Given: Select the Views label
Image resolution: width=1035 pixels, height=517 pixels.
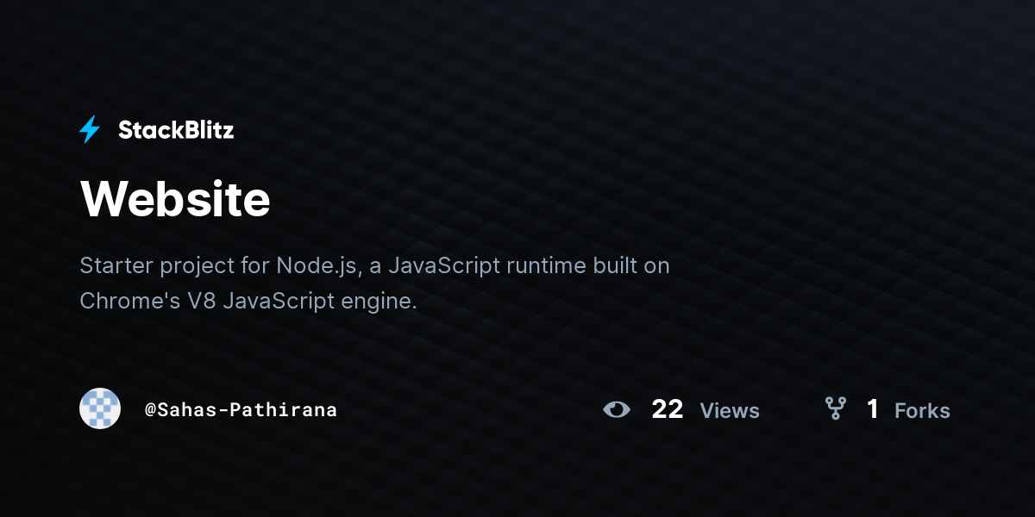Looking at the screenshot, I should point(730,411).
